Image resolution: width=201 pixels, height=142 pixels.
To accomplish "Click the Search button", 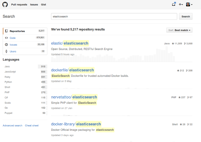I will 186,16.
